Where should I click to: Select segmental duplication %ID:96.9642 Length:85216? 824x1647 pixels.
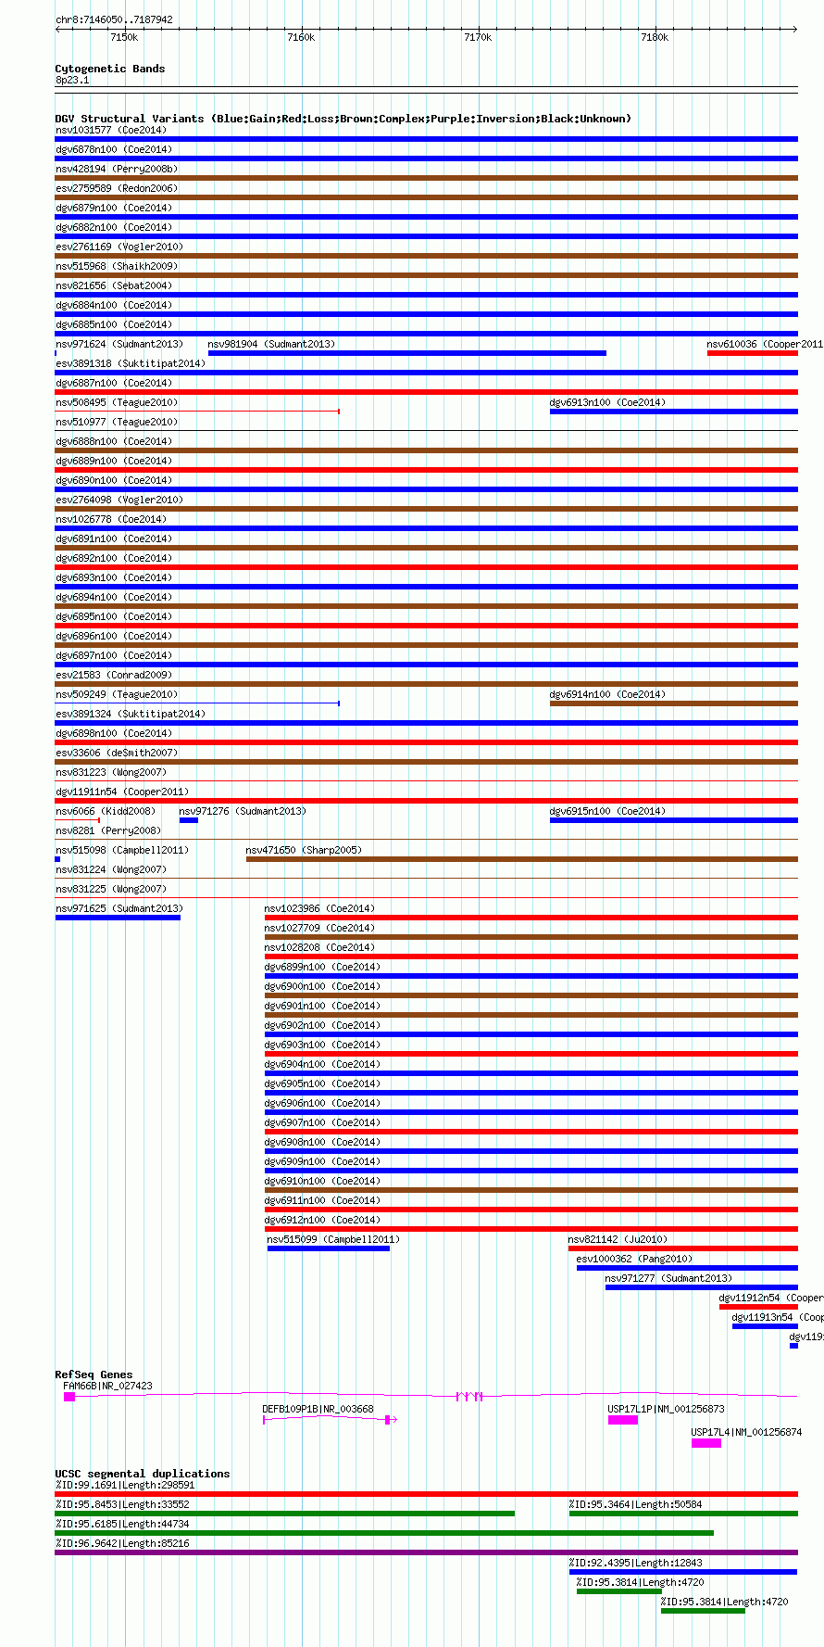[x=122, y=1543]
